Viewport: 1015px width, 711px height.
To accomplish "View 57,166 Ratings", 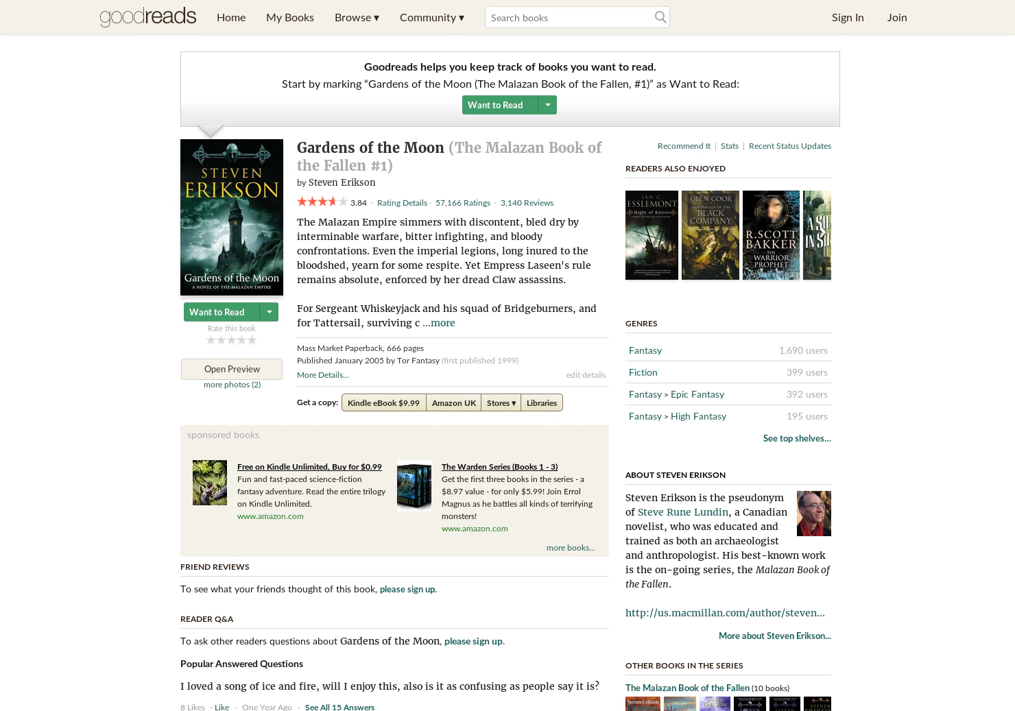I will click(x=463, y=203).
